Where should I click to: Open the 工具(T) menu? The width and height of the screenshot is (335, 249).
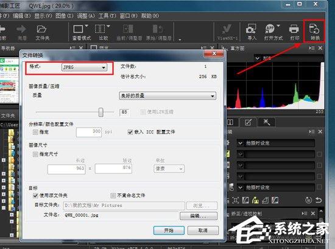click(x=107, y=16)
